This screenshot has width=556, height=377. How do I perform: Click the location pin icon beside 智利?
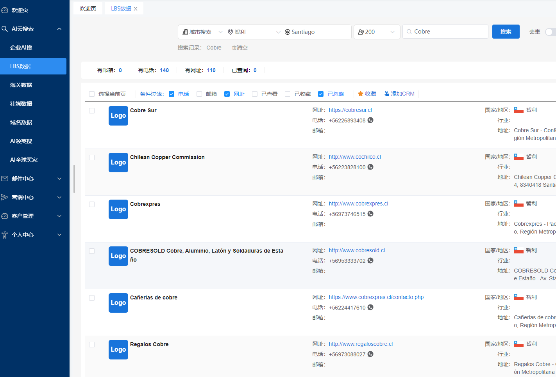pyautogui.click(x=231, y=32)
